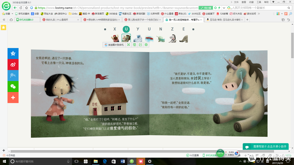294x165 pixels.
Task: Click the 59% memory accelerator ball
Action: pos(220,153)
